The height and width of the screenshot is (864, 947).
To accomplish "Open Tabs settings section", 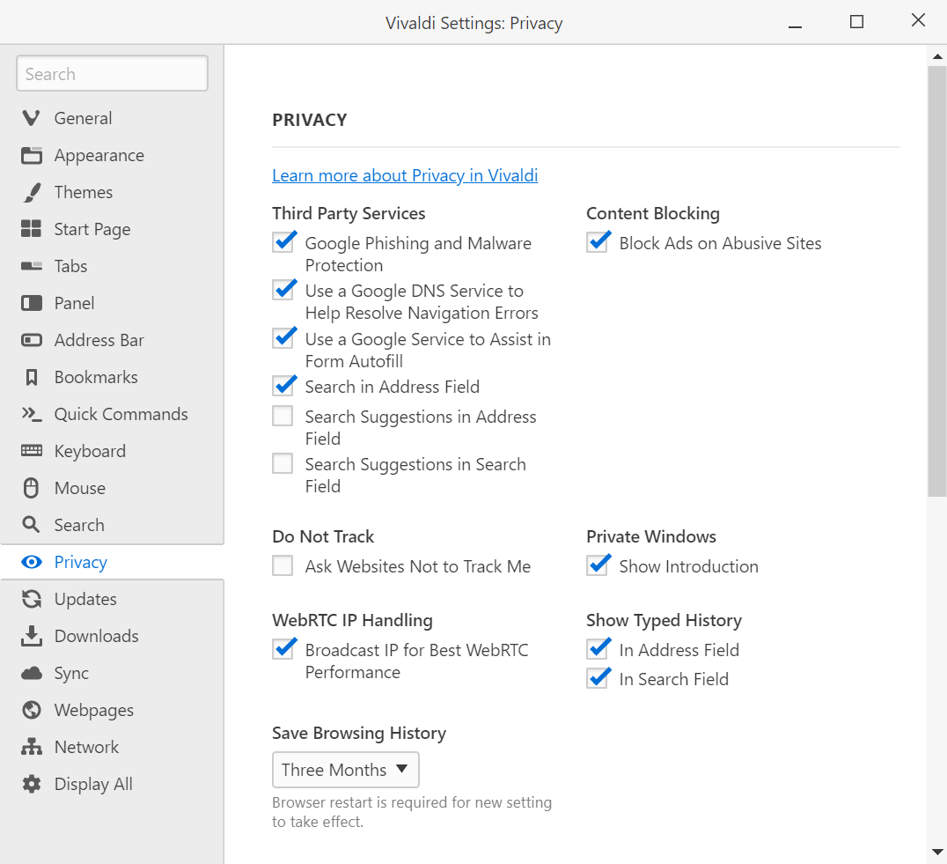I will [113, 266].
